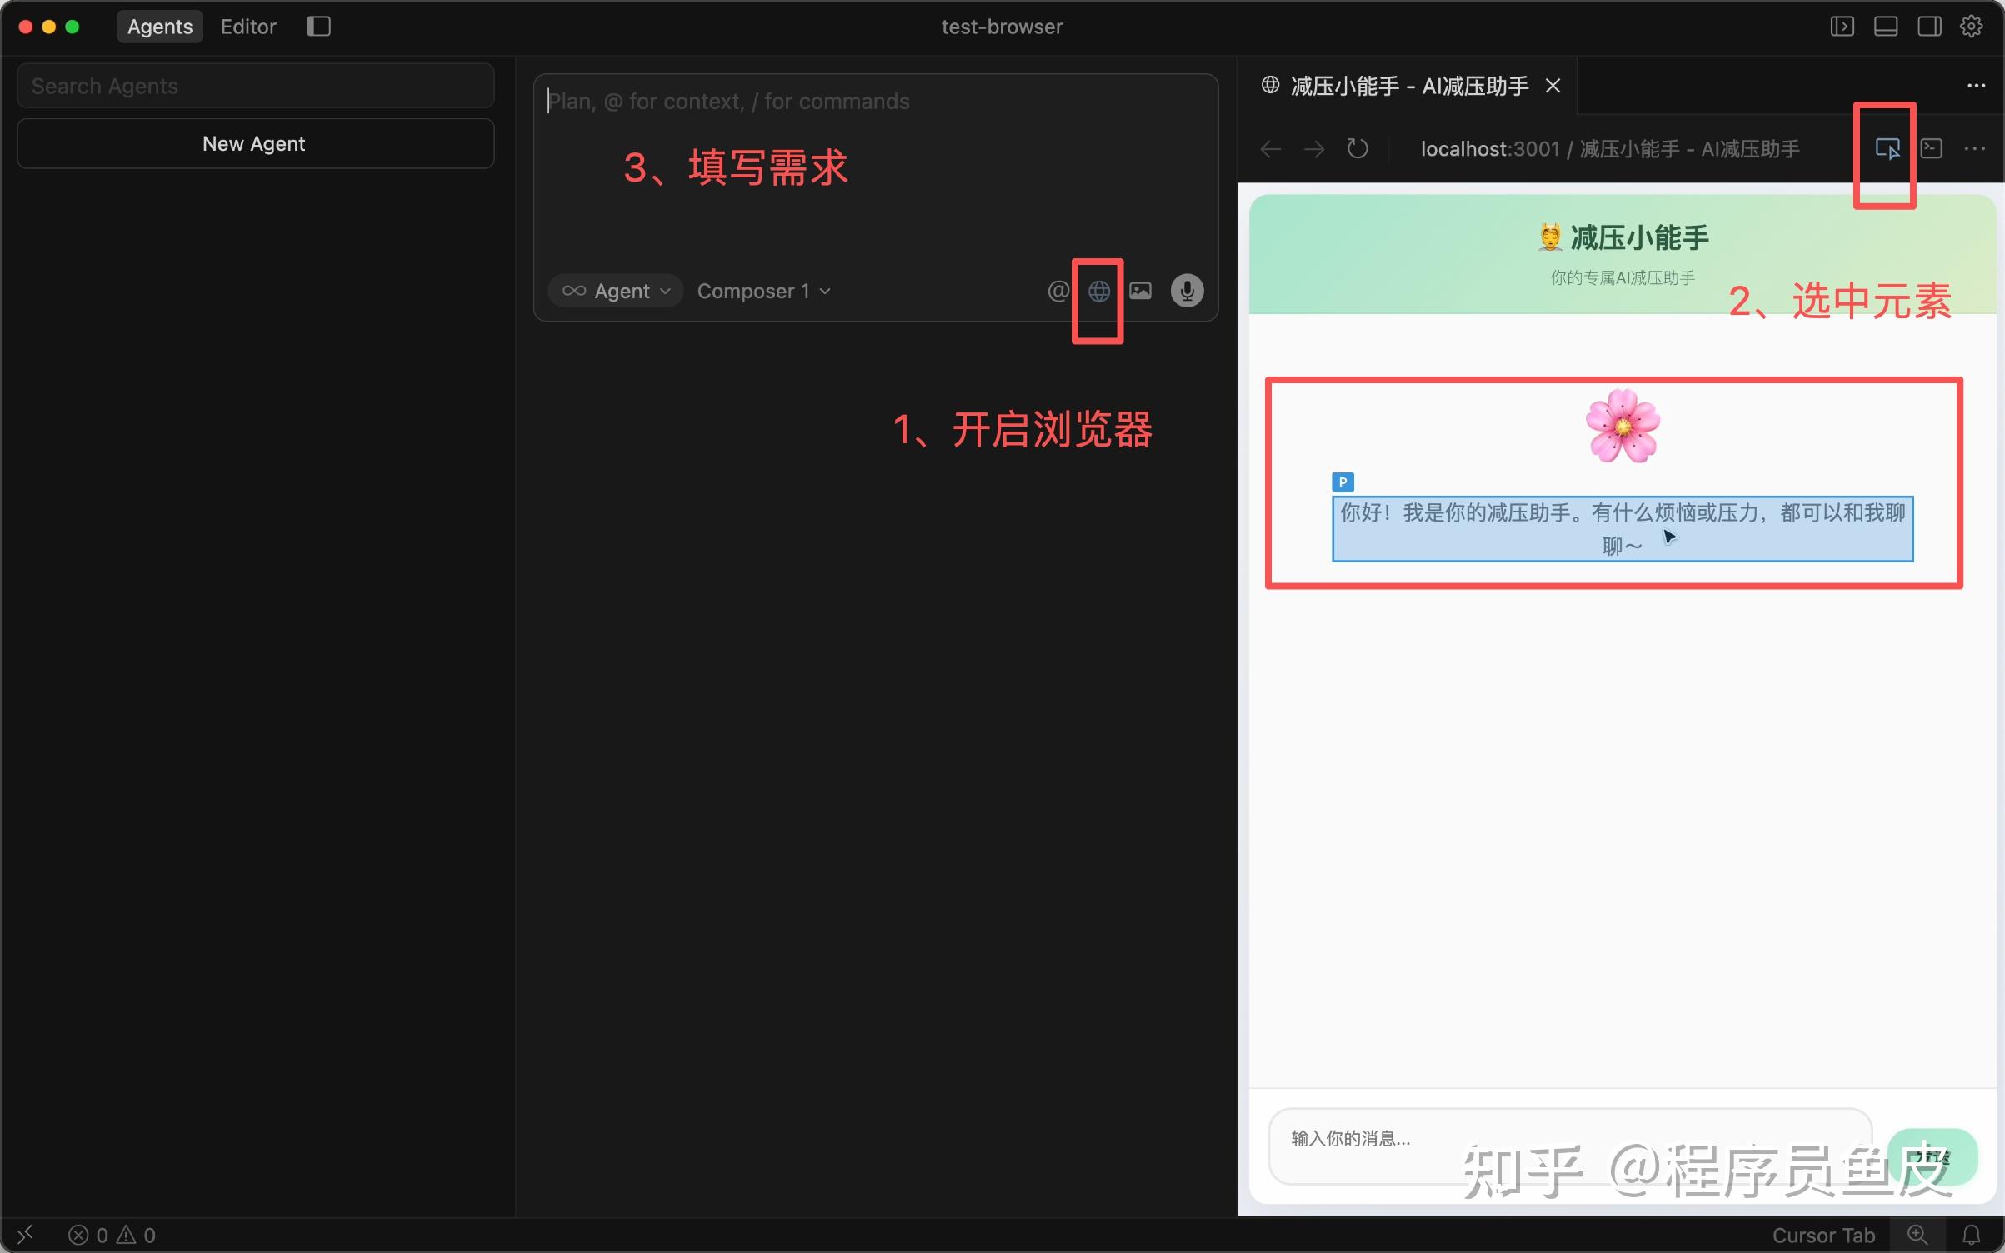This screenshot has width=2005, height=1253.
Task: Toggle the left sidebar panel
Action: [1842, 27]
